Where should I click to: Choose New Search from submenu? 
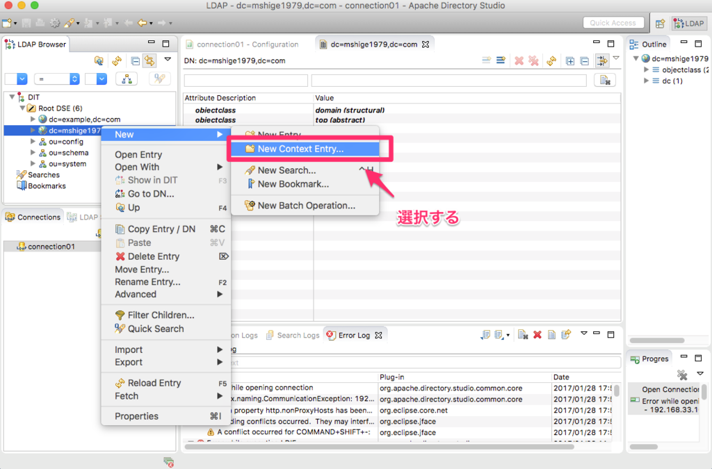click(305, 170)
